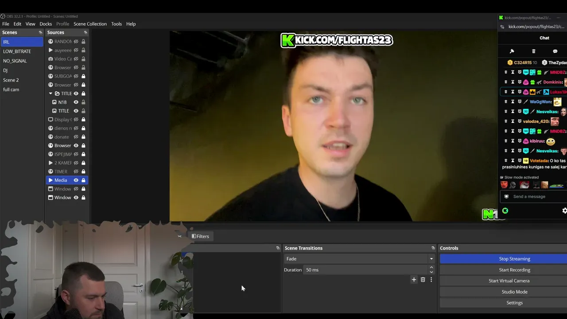The image size is (567, 319).
Task: Show the Video Capture source
Action: pyautogui.click(x=76, y=59)
